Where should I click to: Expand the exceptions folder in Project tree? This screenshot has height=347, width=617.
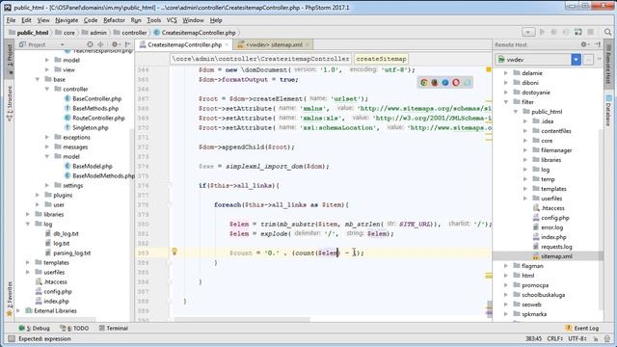[47, 137]
